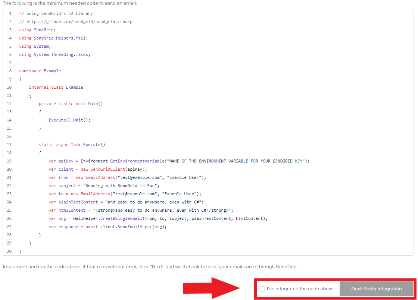Viewport: 418px width, 300px height.
Task: Click the "static async Task Execute()" signature
Action: tap(72, 145)
